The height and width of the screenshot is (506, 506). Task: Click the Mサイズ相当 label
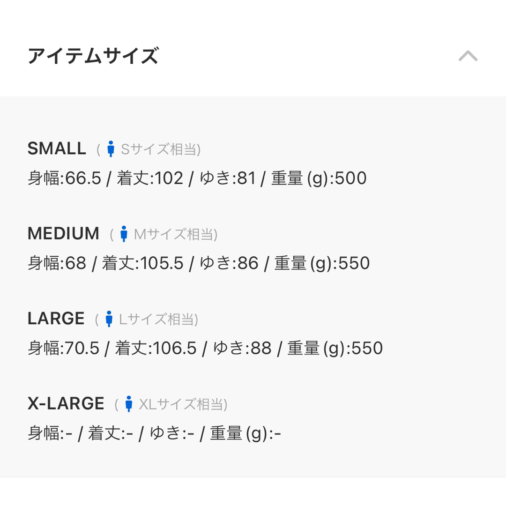(176, 234)
